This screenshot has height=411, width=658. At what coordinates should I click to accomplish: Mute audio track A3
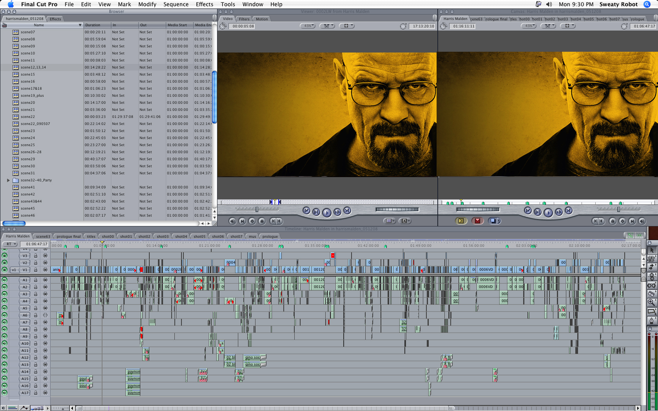5,294
